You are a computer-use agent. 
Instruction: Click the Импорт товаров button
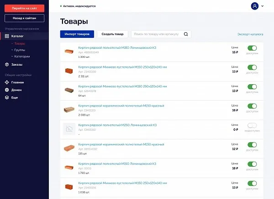[x=77, y=34]
